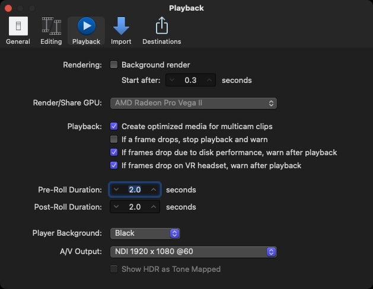
Task: Click the Pre-Roll Duration value field
Action: [135, 190]
